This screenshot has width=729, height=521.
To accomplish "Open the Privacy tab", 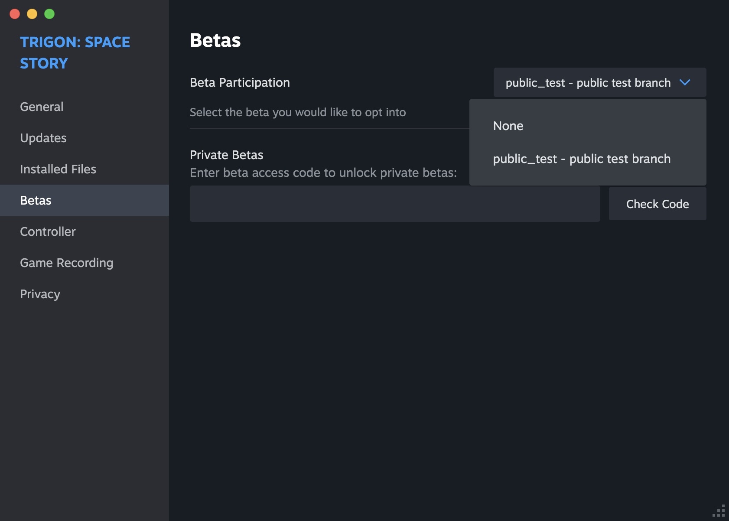I will (40, 294).
